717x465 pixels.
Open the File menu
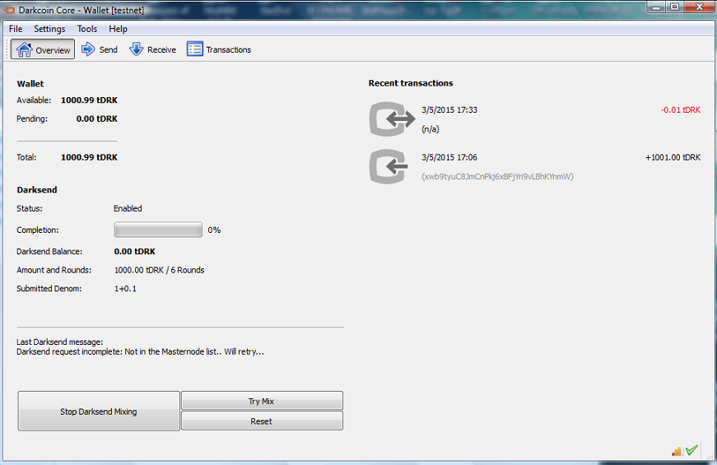(x=16, y=29)
